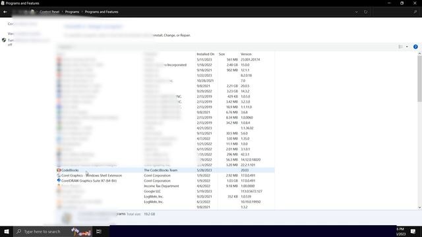Image resolution: width=422 pixels, height=237 pixels.
Task: Select the CodeBlocks entry name
Action: pos(70,170)
